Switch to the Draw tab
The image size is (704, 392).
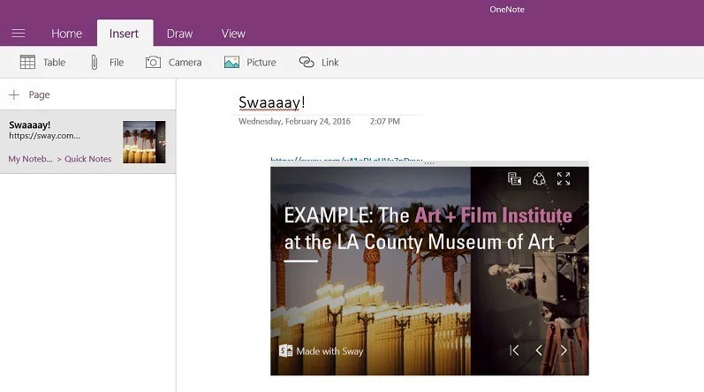point(179,34)
